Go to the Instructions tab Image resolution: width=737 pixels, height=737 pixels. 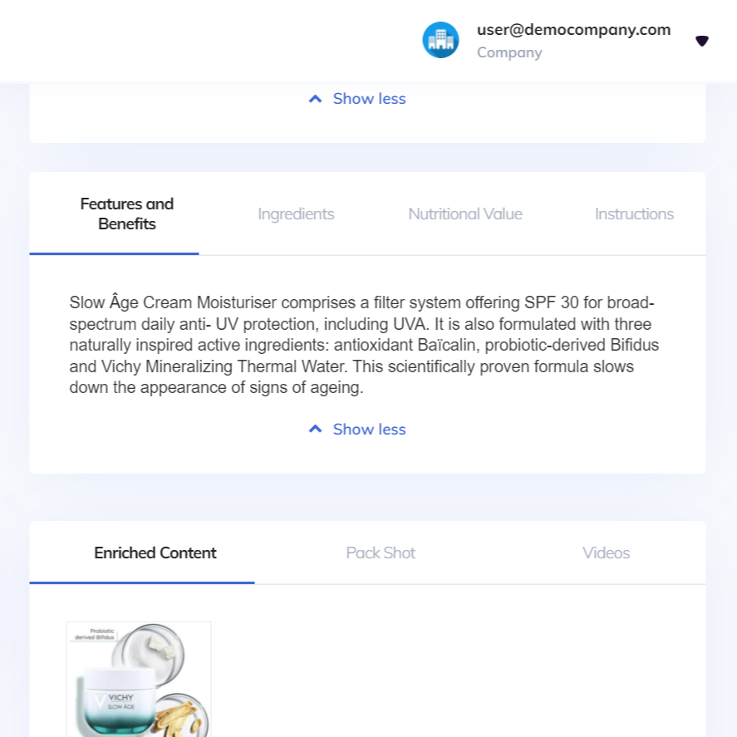tap(634, 214)
